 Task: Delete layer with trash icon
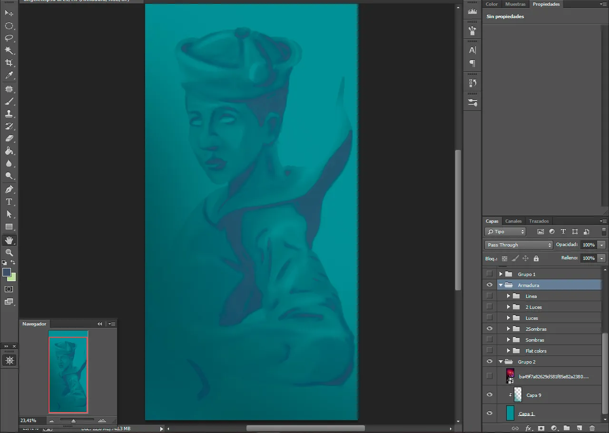tap(592, 428)
